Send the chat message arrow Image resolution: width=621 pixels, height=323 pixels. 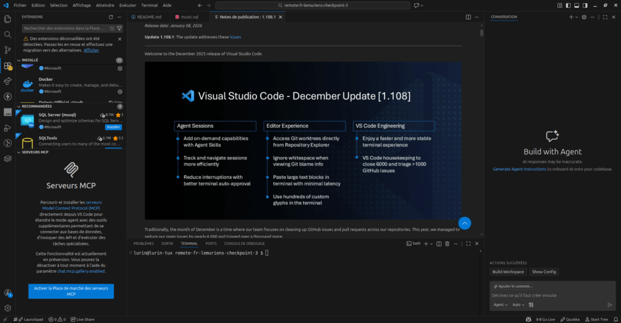click(610, 305)
